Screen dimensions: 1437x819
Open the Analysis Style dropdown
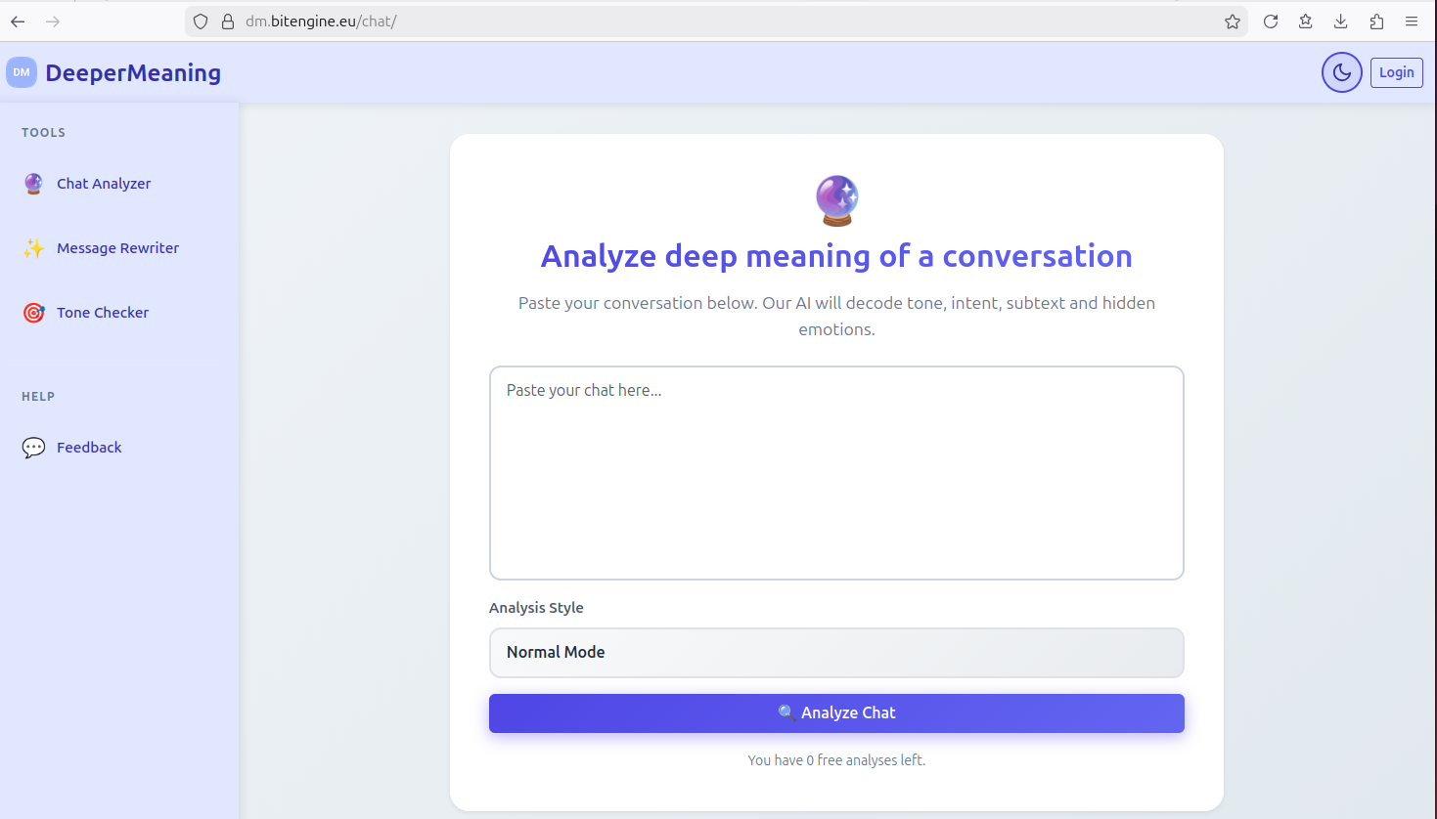[x=836, y=652]
